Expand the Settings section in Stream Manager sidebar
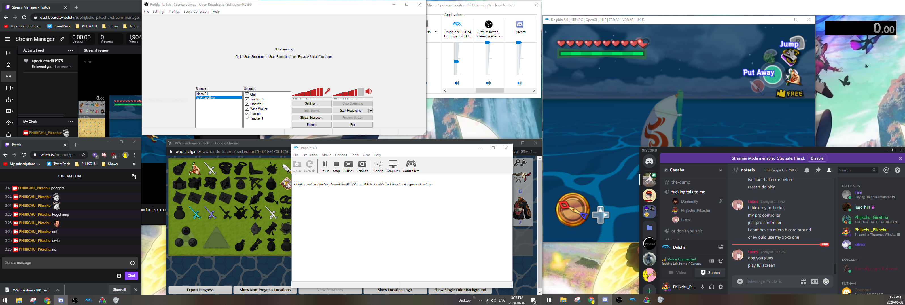This screenshot has width=905, height=305. point(9,123)
